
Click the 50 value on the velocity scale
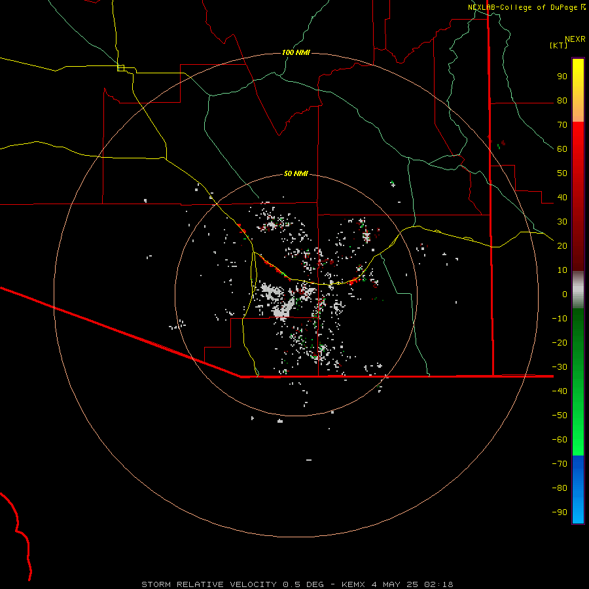point(562,173)
